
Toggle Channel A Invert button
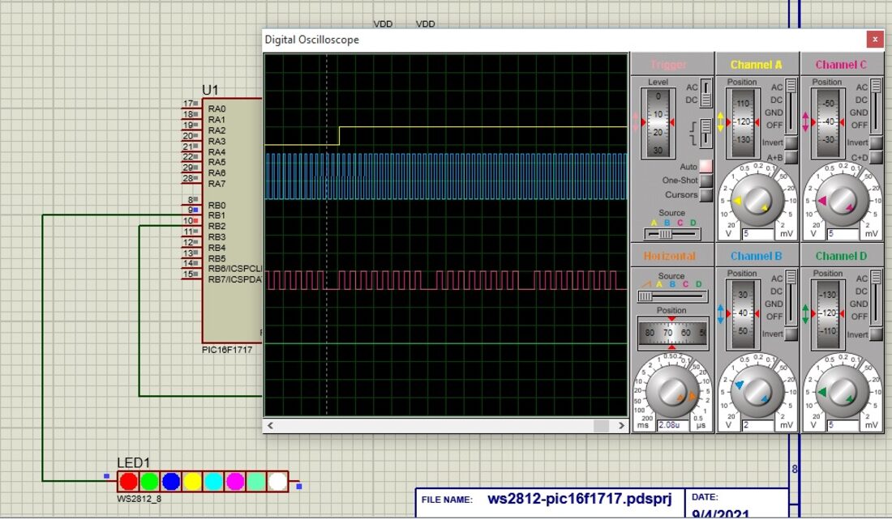point(790,143)
